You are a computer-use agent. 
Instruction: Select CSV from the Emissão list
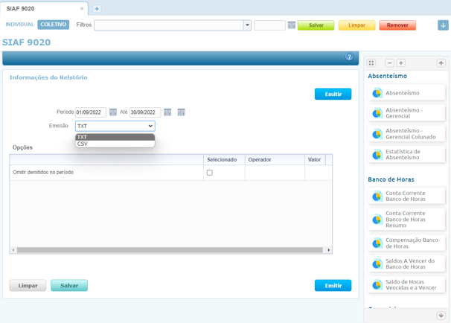point(83,144)
